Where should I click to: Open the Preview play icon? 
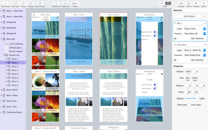coord(196,3)
